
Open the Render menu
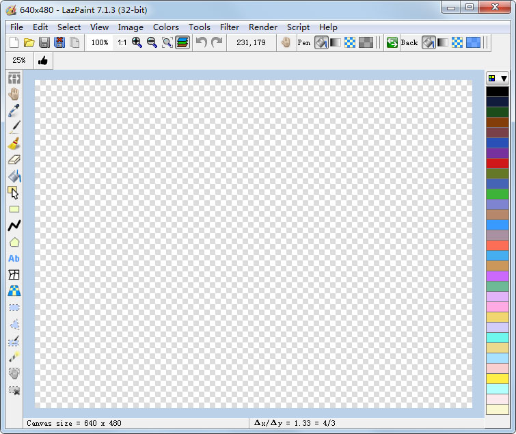coord(263,27)
